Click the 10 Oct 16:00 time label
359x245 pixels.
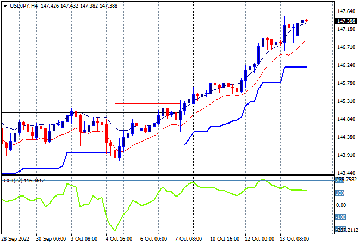[225, 239]
